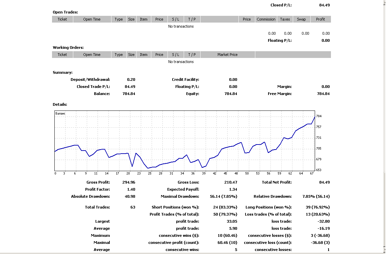387x254 pixels.
Task: Click the "Summary:" section heading
Action: pyautogui.click(x=63, y=72)
